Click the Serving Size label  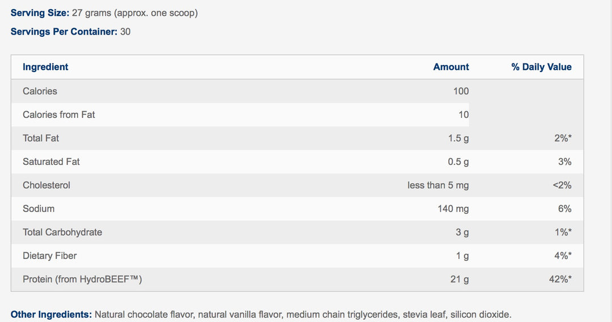point(40,12)
